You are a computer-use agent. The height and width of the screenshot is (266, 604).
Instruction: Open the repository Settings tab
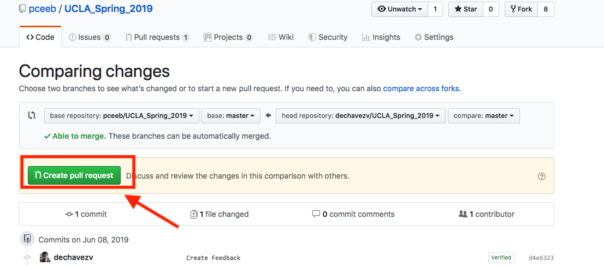coord(434,37)
